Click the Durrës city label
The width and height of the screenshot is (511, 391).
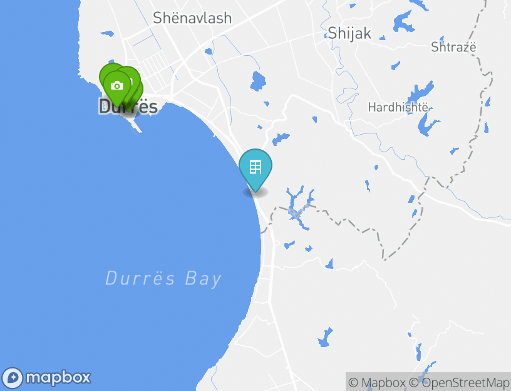[128, 107]
